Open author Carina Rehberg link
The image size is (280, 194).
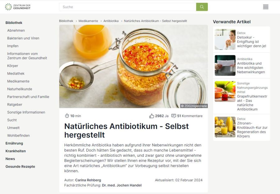[x=88, y=180]
